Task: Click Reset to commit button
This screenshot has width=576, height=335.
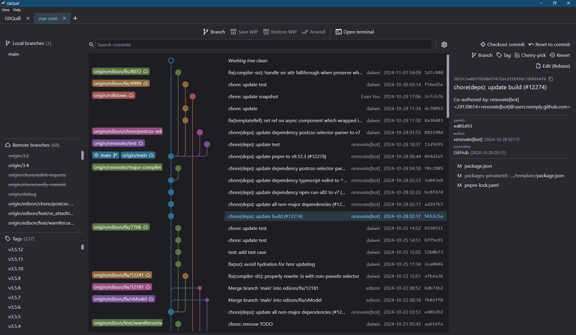Action: [549, 44]
